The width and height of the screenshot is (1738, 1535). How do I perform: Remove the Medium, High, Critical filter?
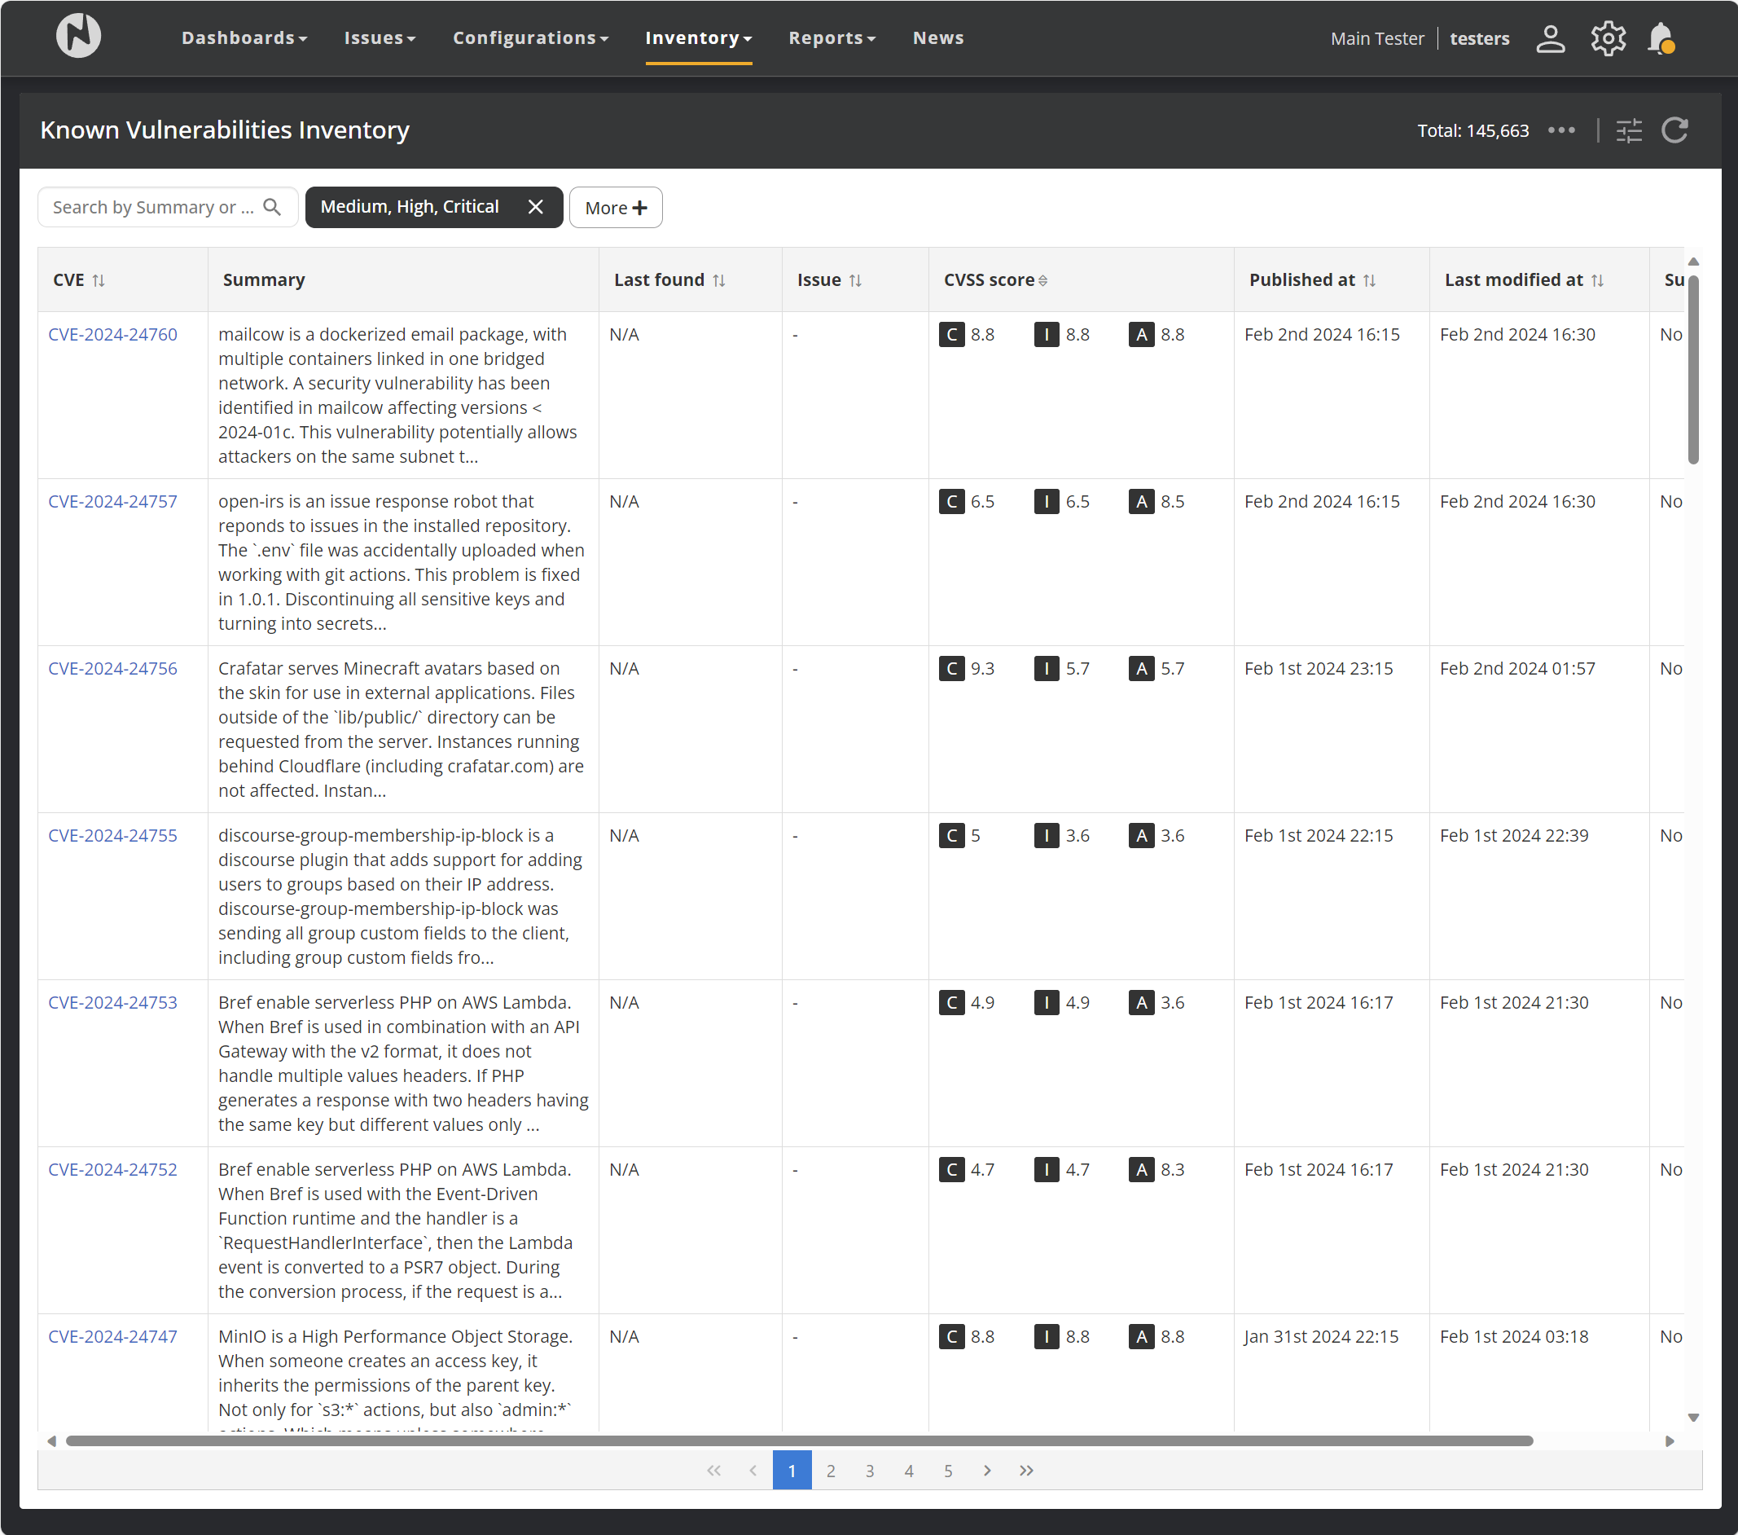point(535,207)
